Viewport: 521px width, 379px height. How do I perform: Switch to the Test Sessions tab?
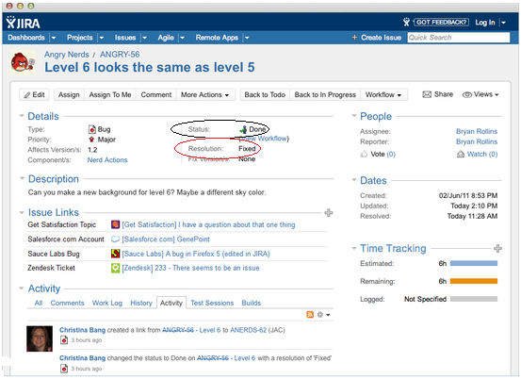point(212,303)
